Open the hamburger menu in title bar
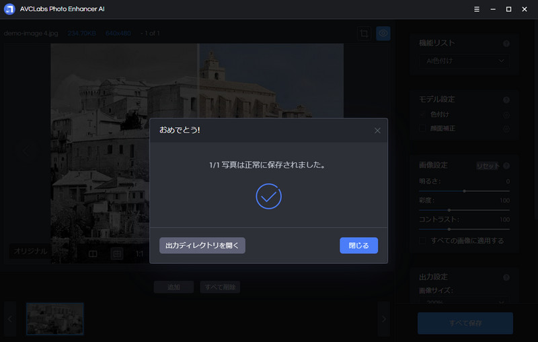Image resolution: width=538 pixels, height=342 pixels. 477,9
